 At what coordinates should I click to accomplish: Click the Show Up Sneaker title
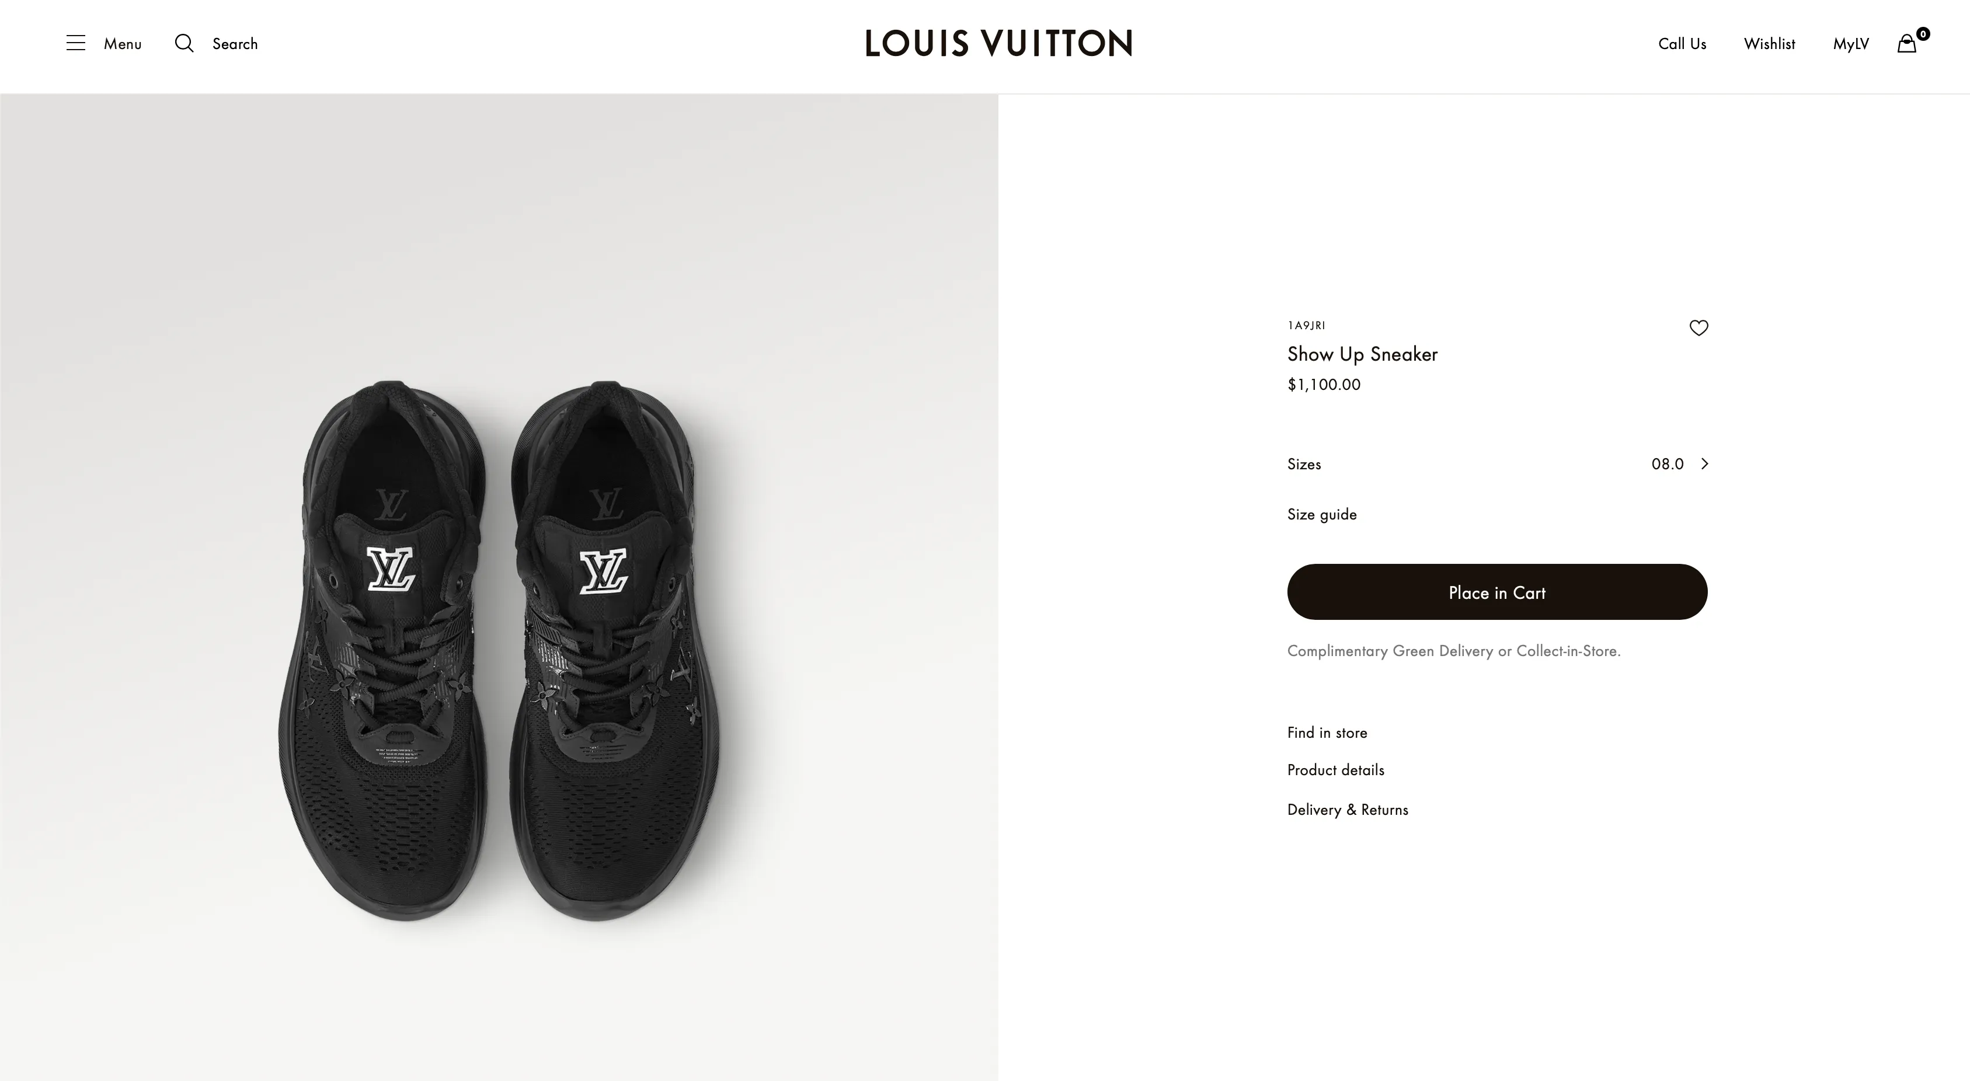click(1362, 354)
